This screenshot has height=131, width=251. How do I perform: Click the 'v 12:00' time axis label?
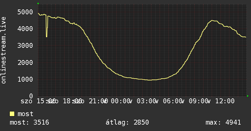point(221,101)
